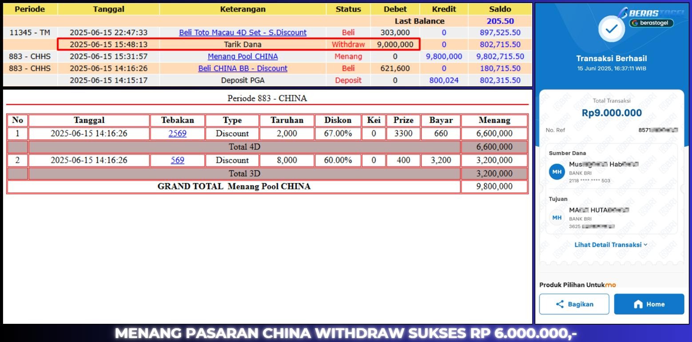Click the 621,600 debet value
The image size is (692, 342).
pos(395,68)
